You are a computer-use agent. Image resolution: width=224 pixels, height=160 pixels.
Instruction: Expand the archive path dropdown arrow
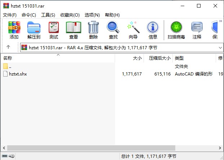pos(220,48)
